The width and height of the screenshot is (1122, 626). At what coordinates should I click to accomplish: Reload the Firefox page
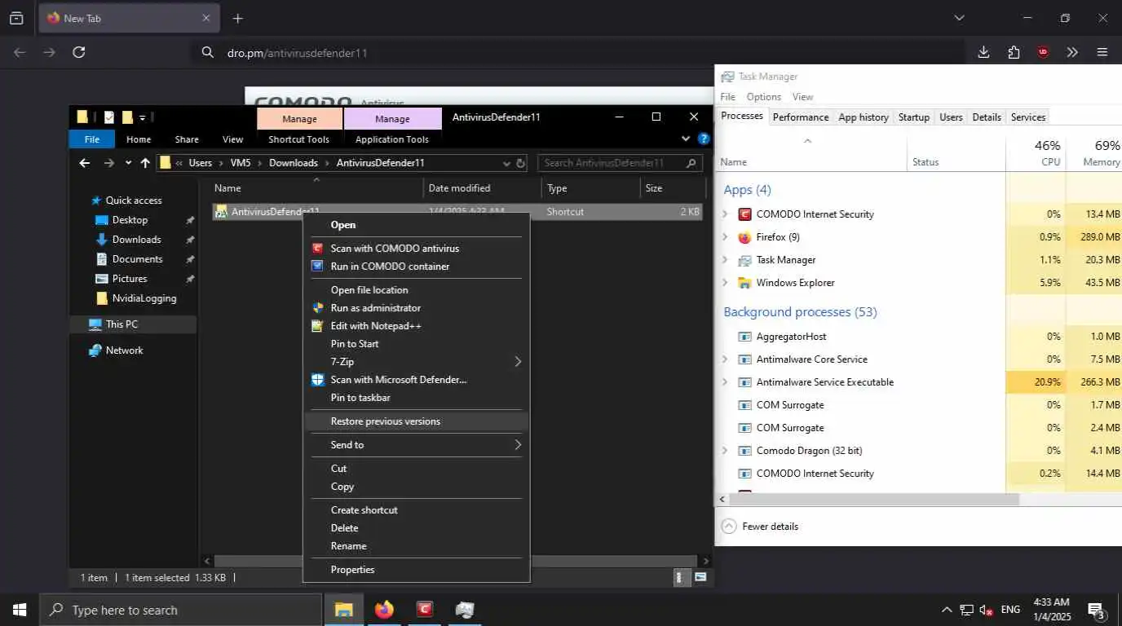pyautogui.click(x=79, y=52)
